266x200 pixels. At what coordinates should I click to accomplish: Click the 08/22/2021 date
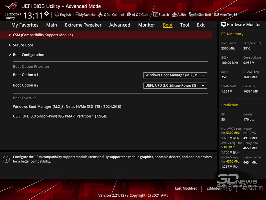point(13,14)
